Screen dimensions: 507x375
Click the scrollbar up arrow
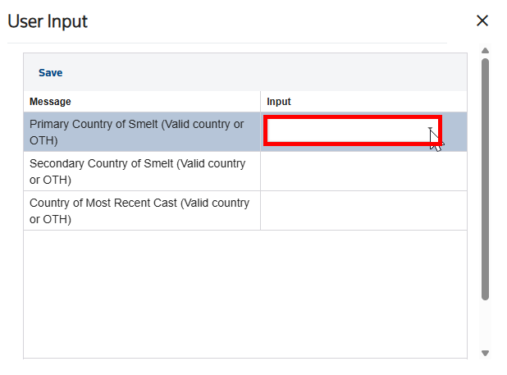pyautogui.click(x=485, y=50)
